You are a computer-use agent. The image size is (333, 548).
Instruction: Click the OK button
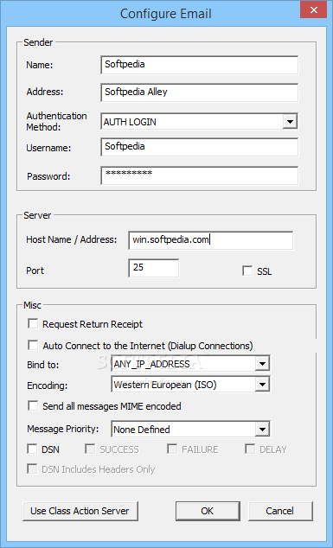tap(208, 511)
